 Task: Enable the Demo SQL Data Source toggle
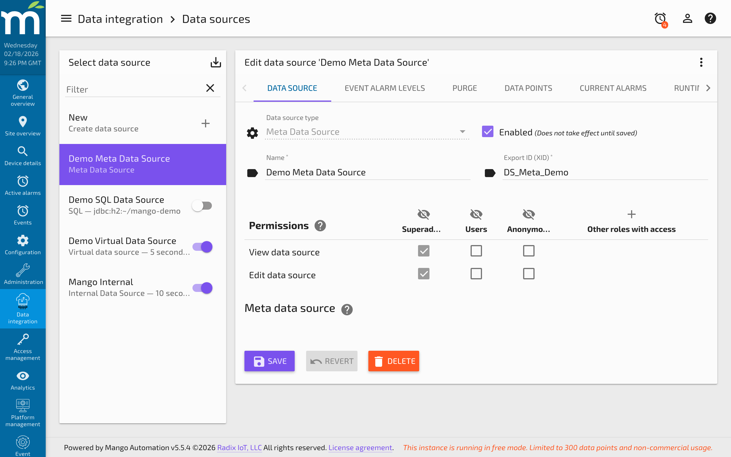point(202,206)
